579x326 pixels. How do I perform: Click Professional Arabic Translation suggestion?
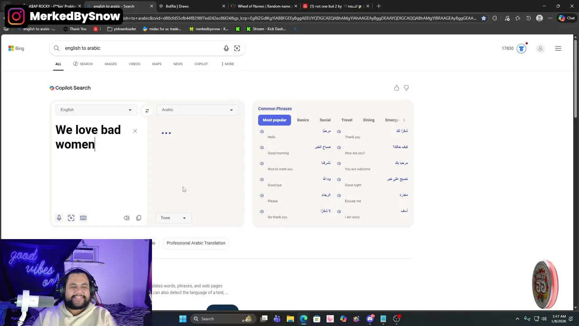196,243
